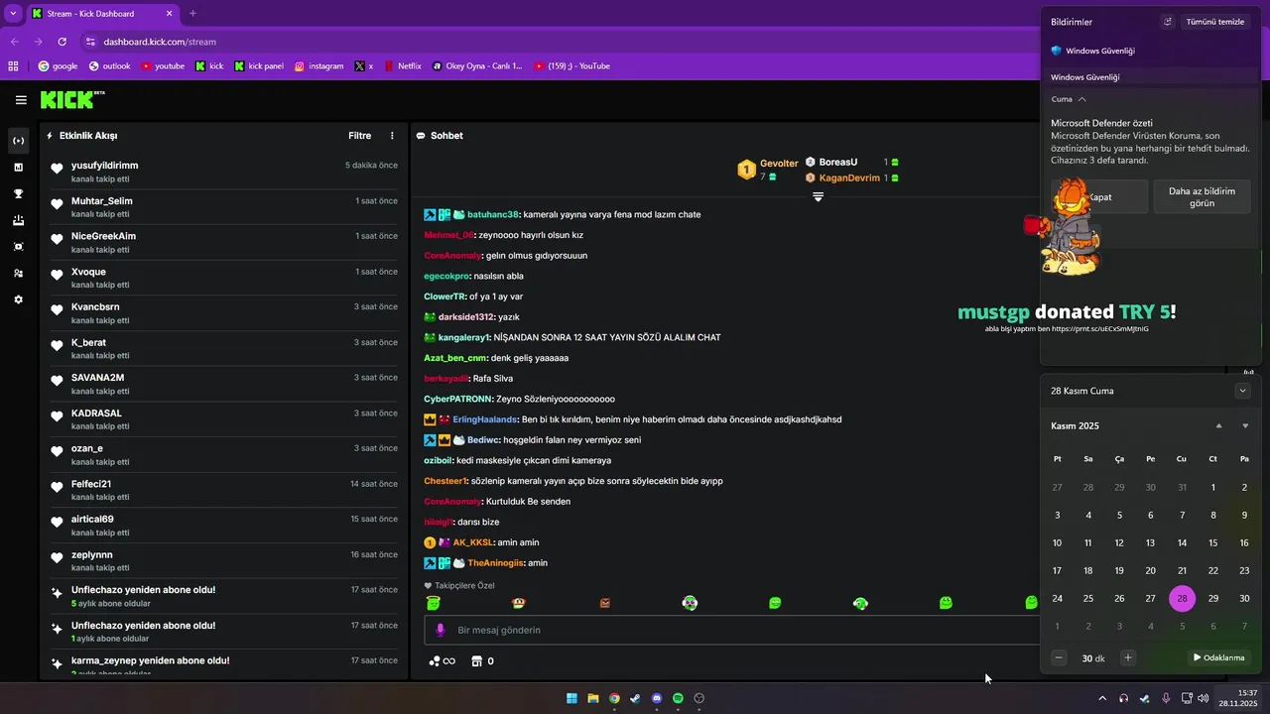Click CyberPATRONN username in chat
The image size is (1270, 714).
(x=458, y=399)
